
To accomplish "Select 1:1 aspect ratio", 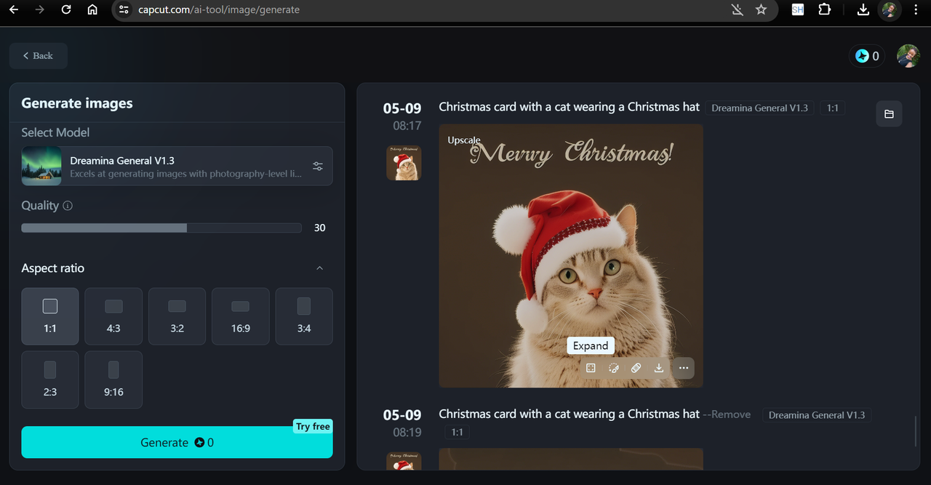I will click(x=50, y=316).
